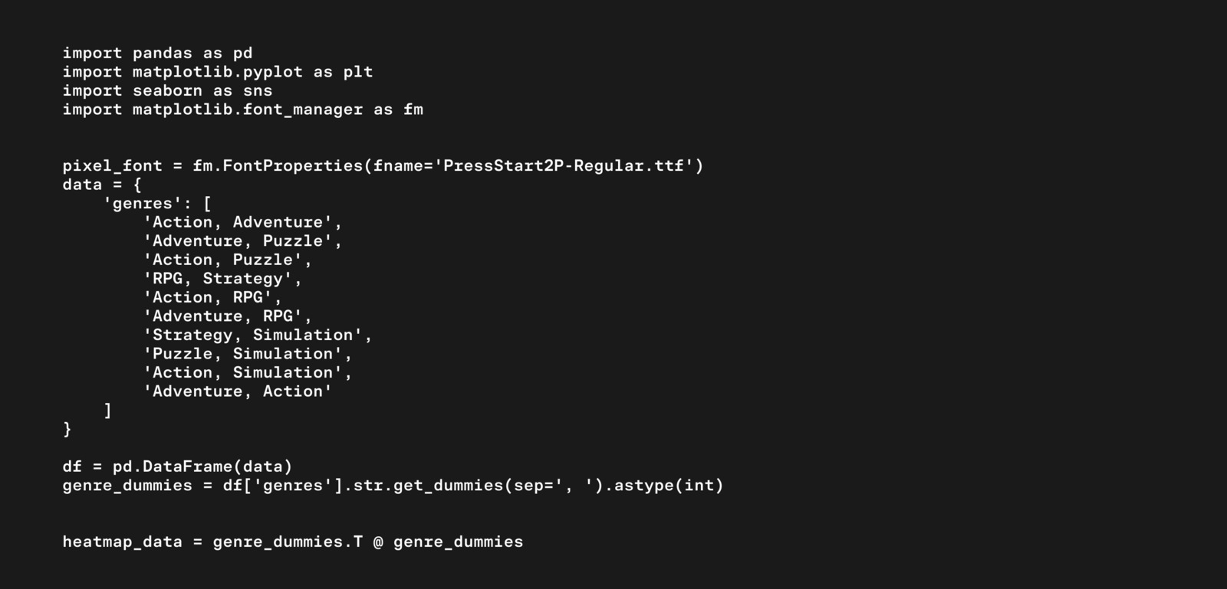1227x589 pixels.
Task: Click the pixel_font variable name
Action: (112, 165)
